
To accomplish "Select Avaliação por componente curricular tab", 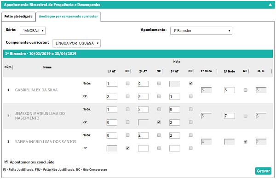I will (x=68, y=17).
